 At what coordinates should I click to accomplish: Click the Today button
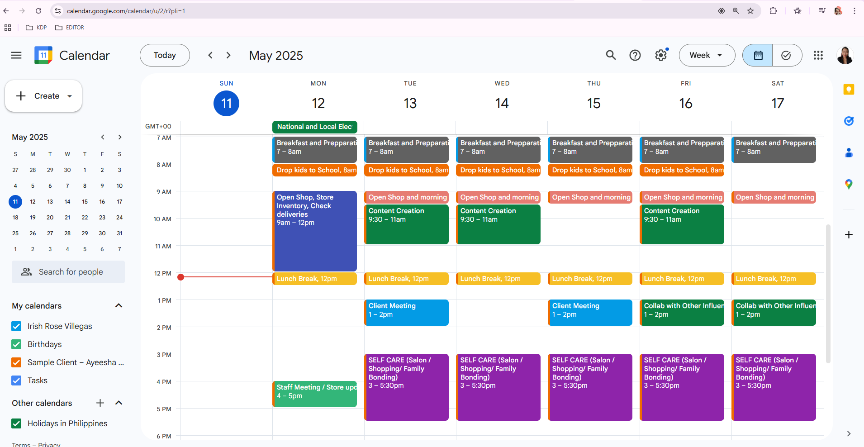tap(165, 55)
